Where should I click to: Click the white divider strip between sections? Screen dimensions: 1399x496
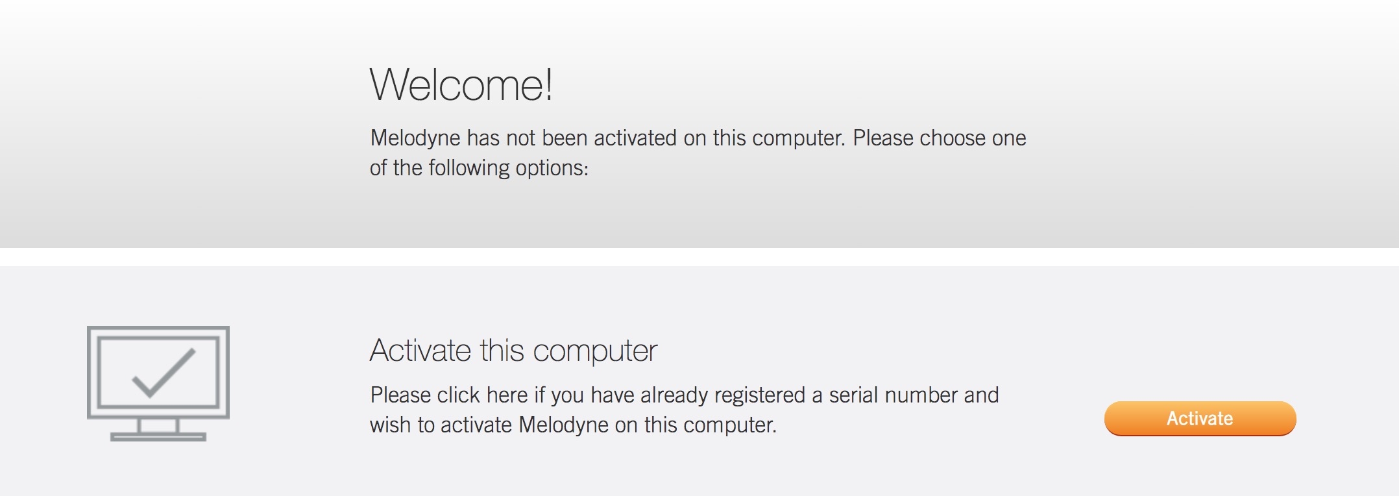pos(699,257)
